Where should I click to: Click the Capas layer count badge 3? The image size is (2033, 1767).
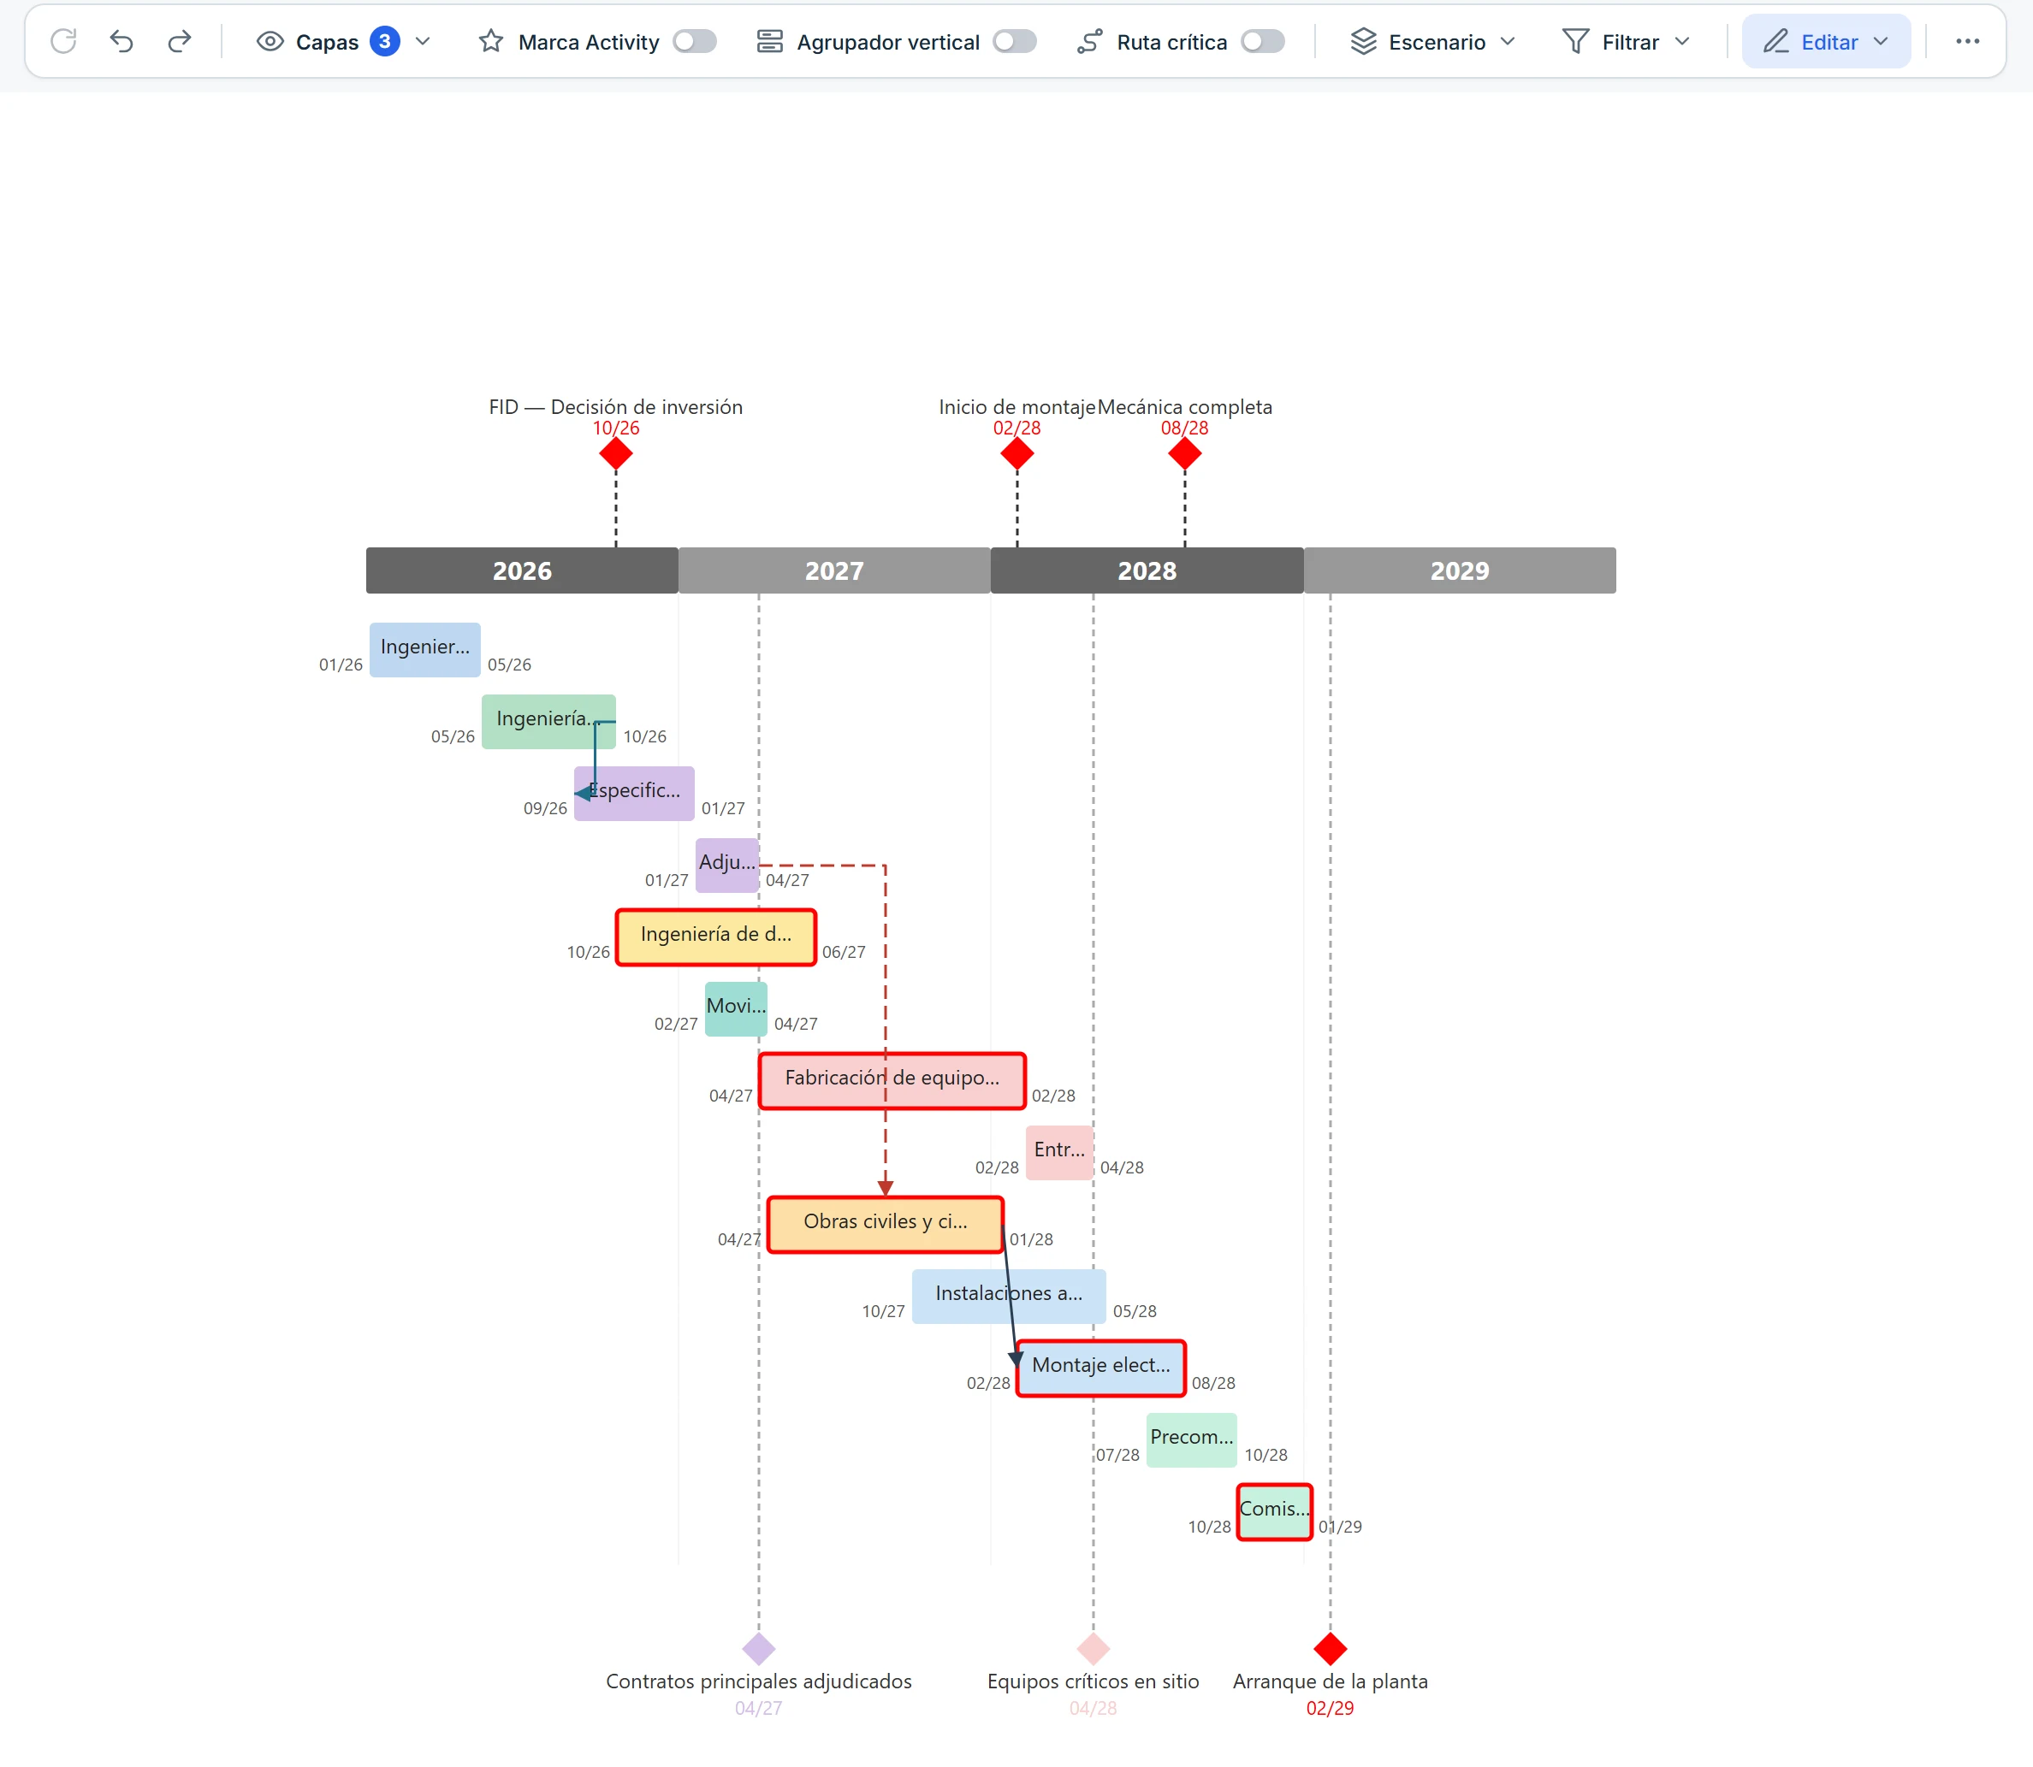385,41
